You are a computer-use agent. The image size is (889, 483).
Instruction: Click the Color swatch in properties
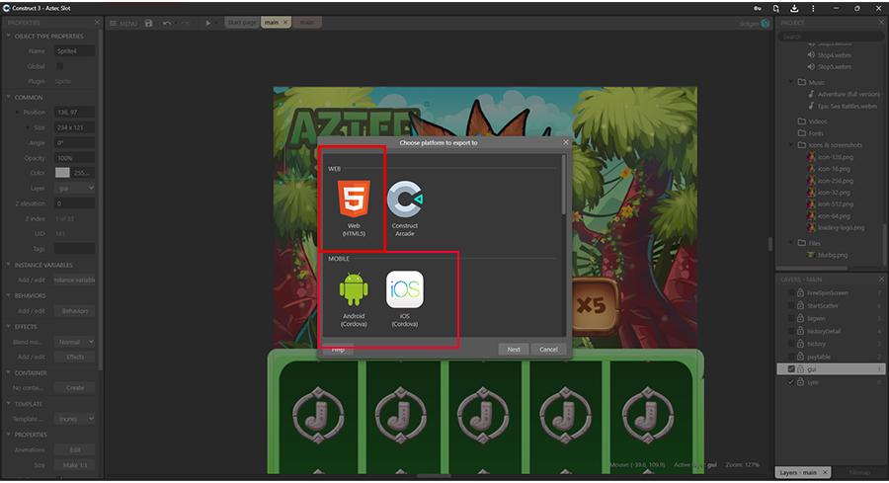62,173
